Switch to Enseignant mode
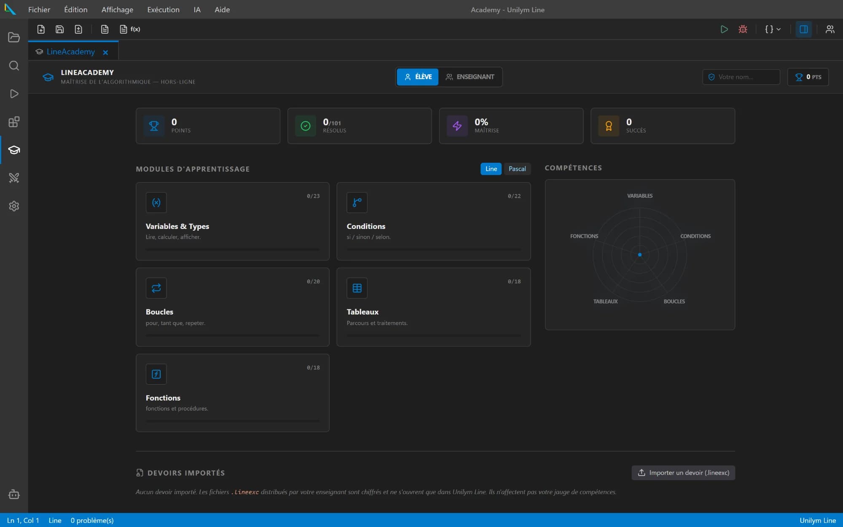This screenshot has height=527, width=843. tap(470, 77)
